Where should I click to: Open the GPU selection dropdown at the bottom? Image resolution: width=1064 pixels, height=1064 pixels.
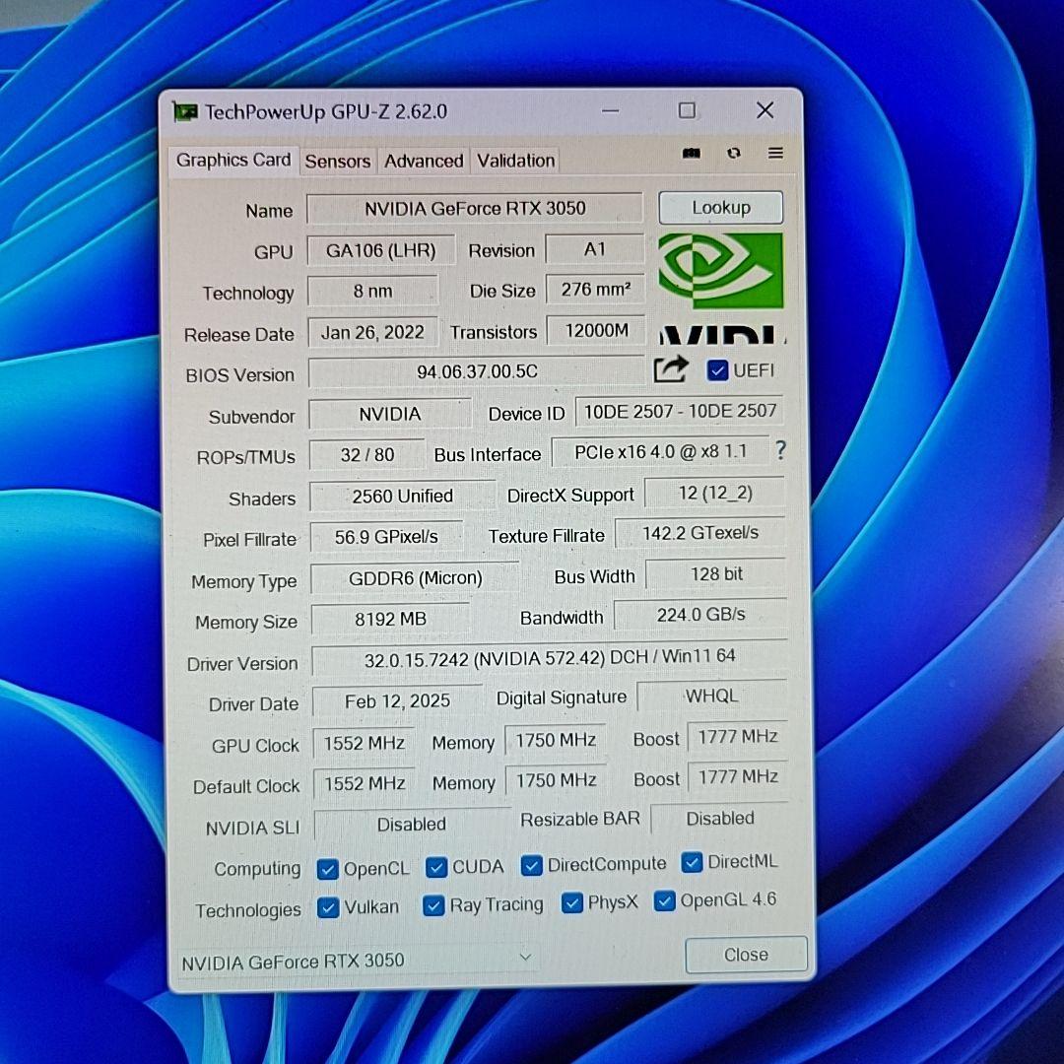[x=525, y=958]
